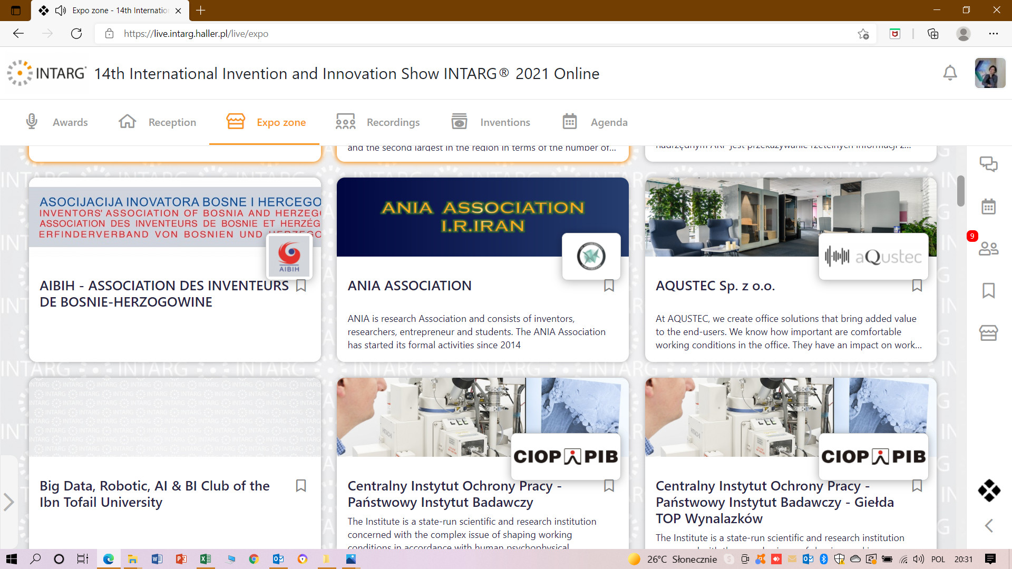Open the Giełda TOP Wynalazków exhibitor title
Viewport: 1012px width, 569px height.
pyautogui.click(x=774, y=502)
